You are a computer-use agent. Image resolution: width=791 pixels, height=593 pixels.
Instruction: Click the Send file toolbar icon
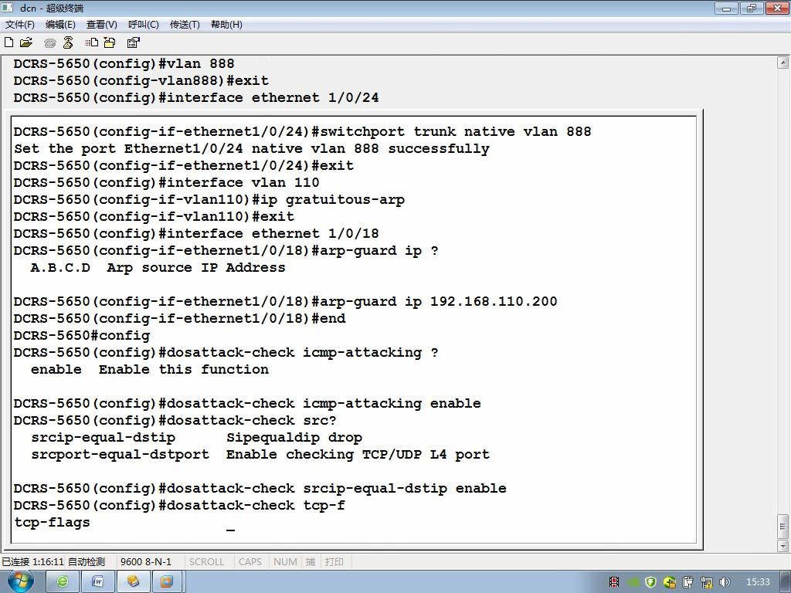tap(92, 42)
